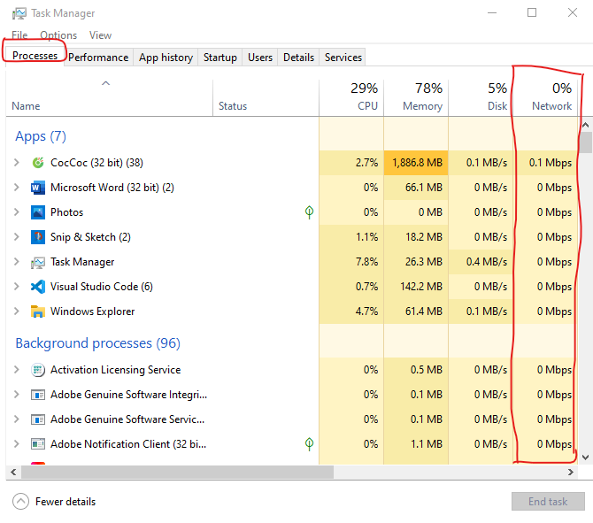Switch to the Processes tab
The height and width of the screenshot is (523, 593).
click(x=35, y=56)
